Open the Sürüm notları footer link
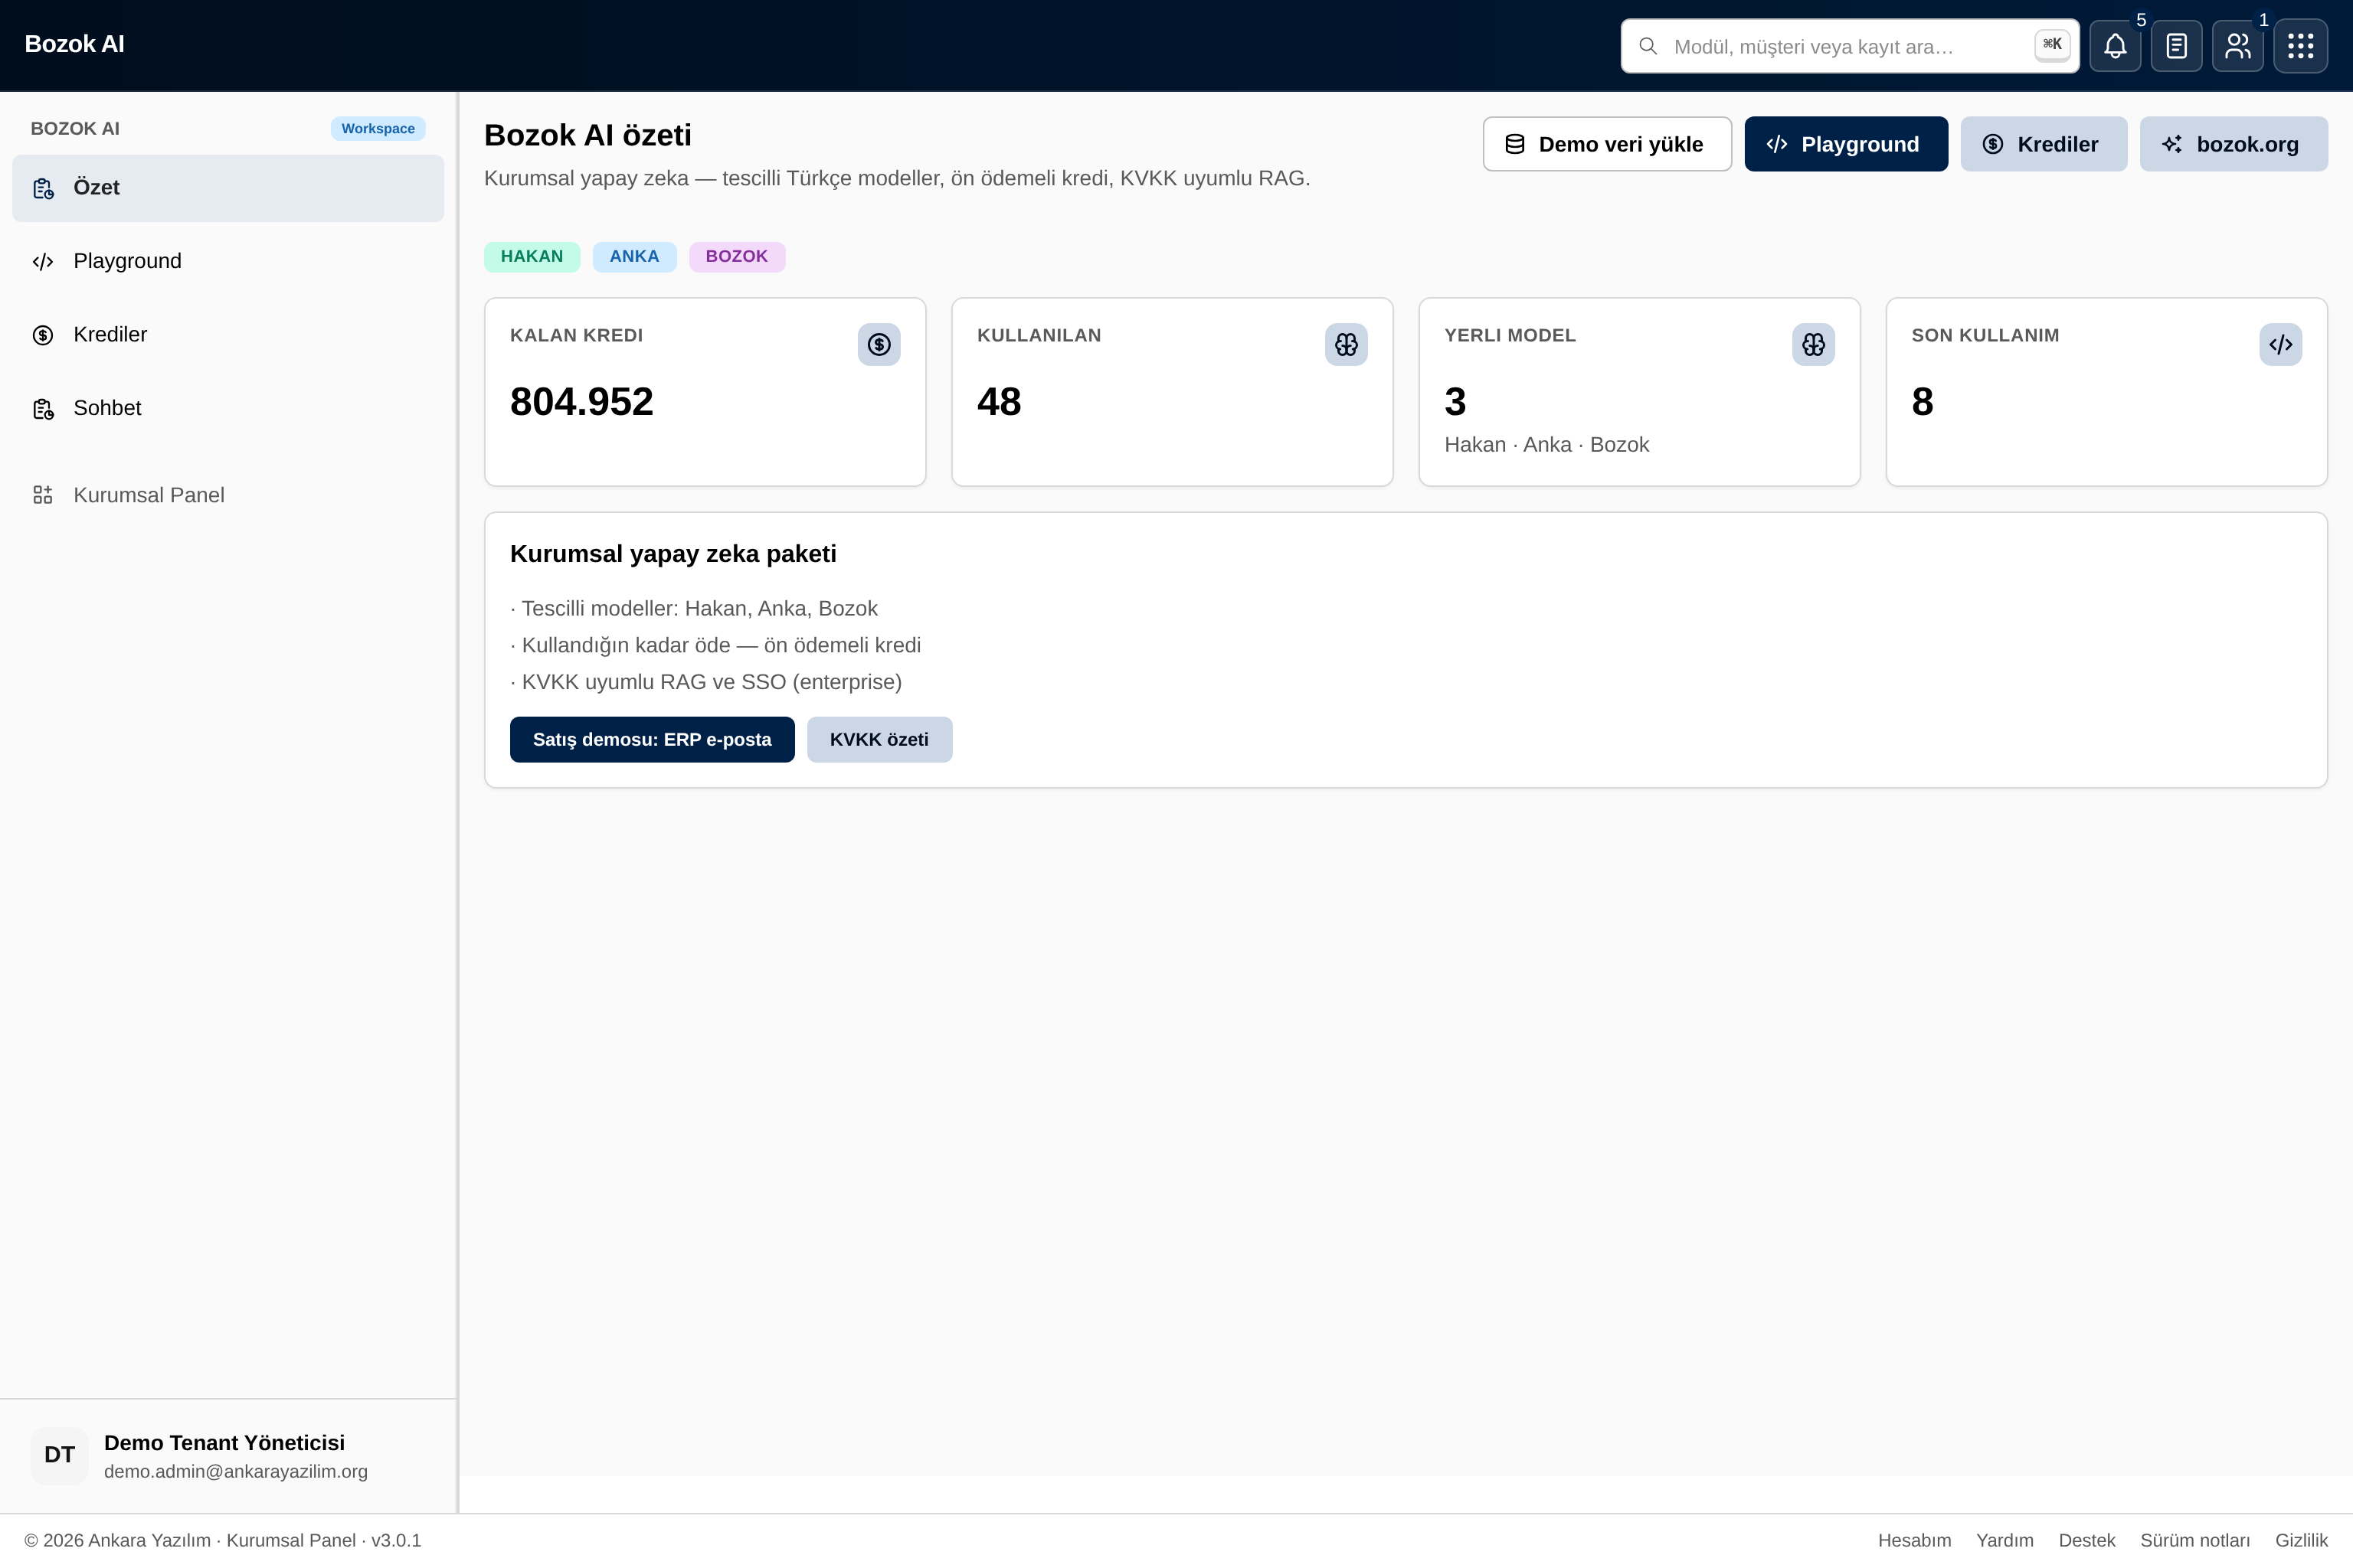This screenshot has height=1568, width=2353. [2195, 1541]
